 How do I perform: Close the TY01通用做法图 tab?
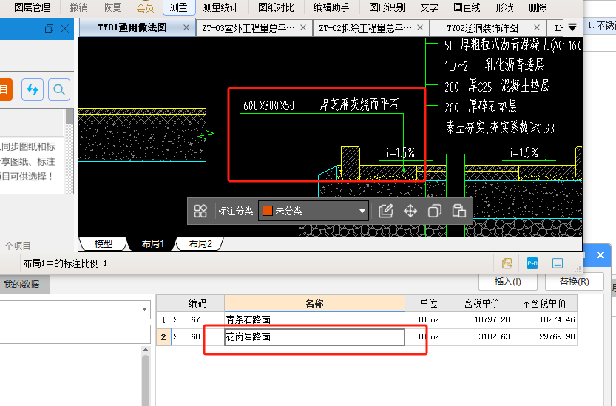pyautogui.click(x=186, y=27)
